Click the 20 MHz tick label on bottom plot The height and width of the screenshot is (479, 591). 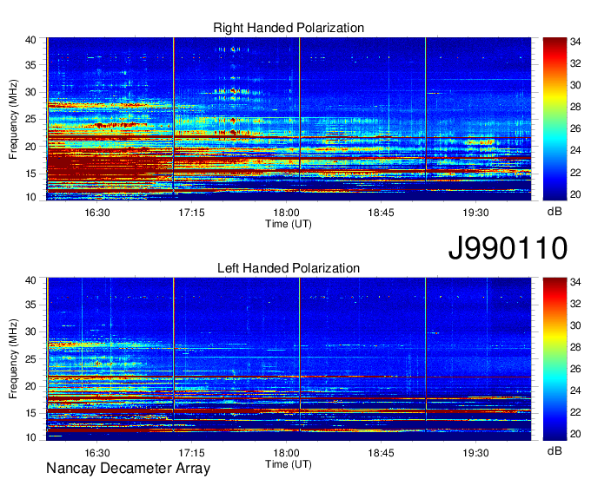[30, 386]
